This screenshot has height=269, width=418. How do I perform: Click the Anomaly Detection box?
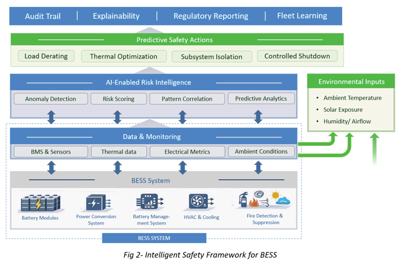click(x=50, y=99)
